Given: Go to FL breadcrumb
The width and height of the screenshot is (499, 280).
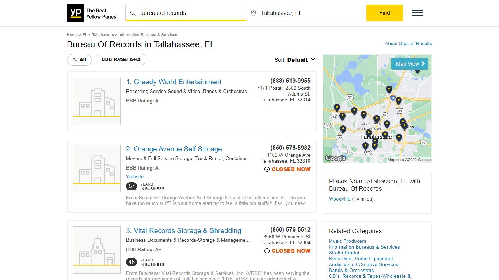Looking at the screenshot, I should 85,35.
